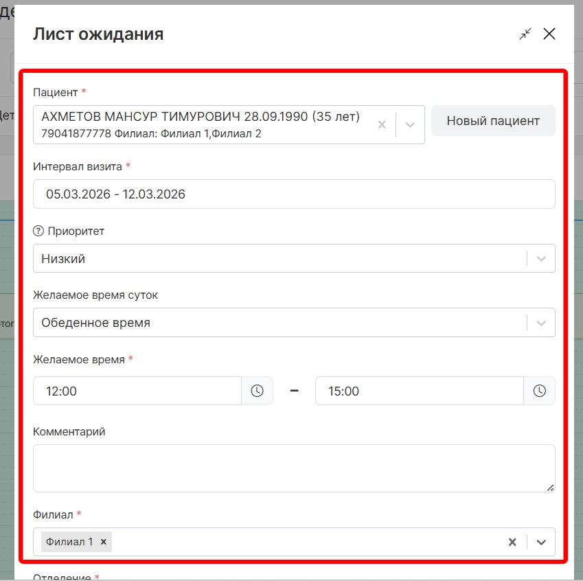Click the end time 15:00 field
Screen dimensions: 583x581
click(x=419, y=391)
